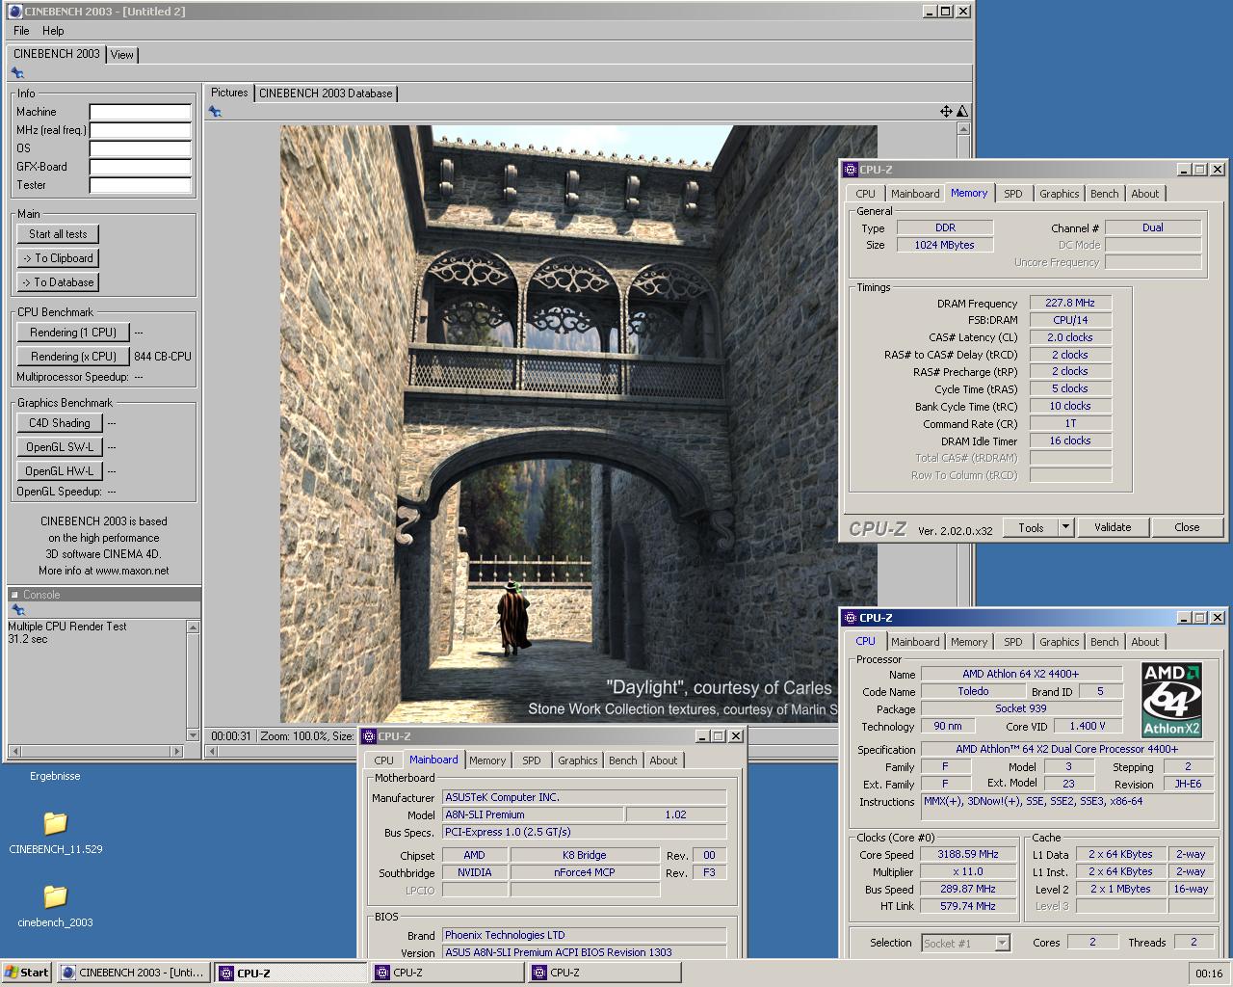Open the Socket #1 selection dropdown

pos(1002,943)
